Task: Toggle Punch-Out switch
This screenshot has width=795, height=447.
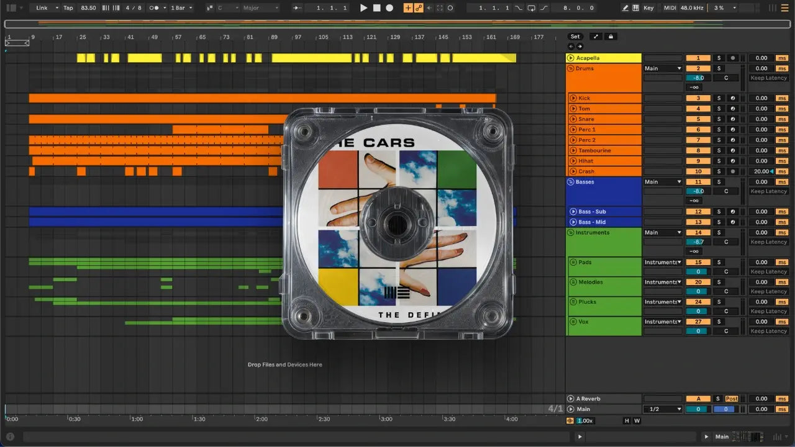Action: (x=544, y=8)
